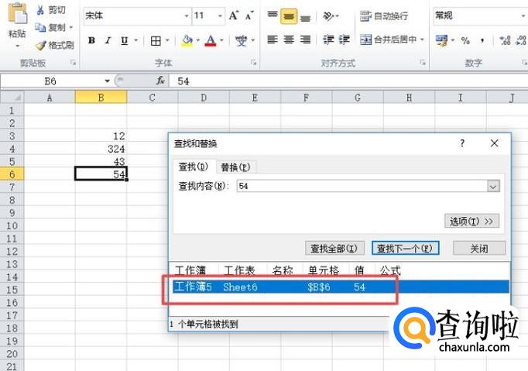Switch to the Replace (替换) tab
The width and height of the screenshot is (528, 371).
pos(235,167)
